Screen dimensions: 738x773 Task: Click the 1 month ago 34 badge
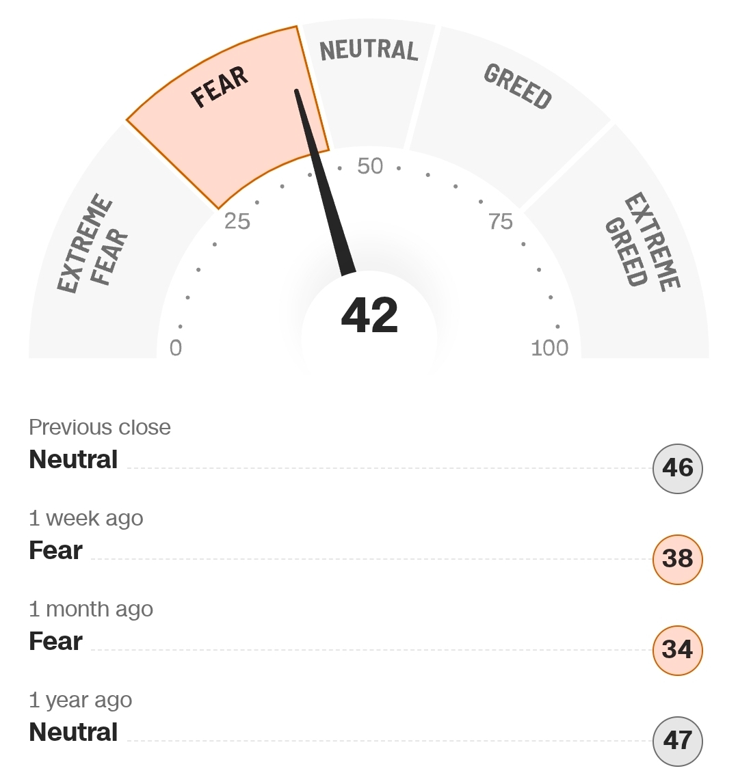677,650
